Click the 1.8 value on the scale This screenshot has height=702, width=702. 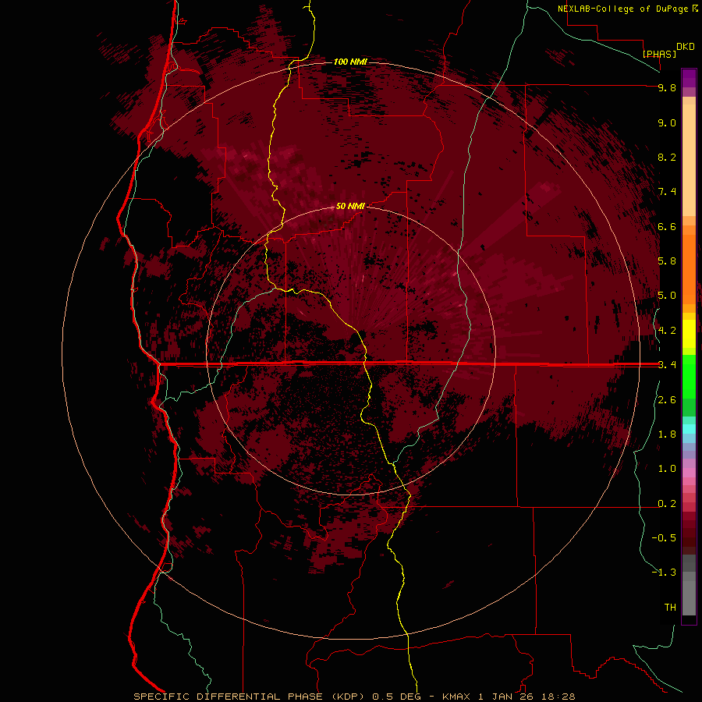[x=667, y=434]
